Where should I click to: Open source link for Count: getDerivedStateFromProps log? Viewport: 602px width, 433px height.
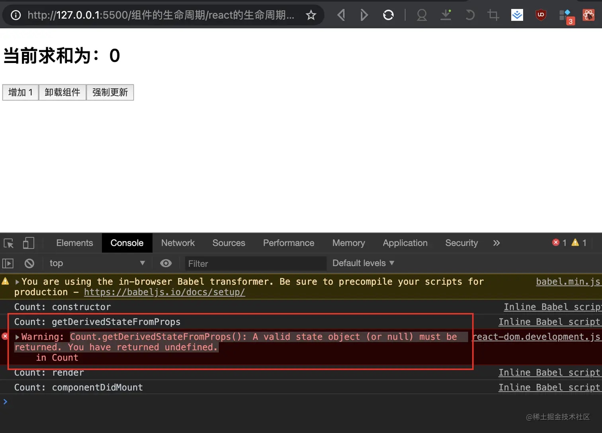click(549, 322)
